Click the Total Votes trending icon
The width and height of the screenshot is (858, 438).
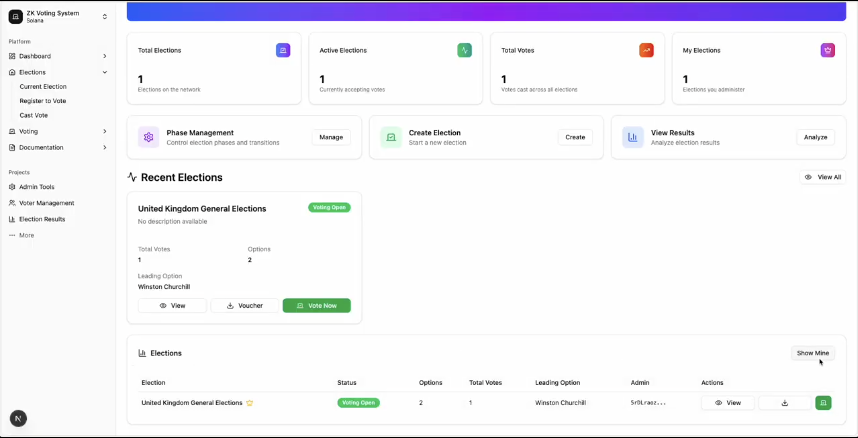[646, 50]
